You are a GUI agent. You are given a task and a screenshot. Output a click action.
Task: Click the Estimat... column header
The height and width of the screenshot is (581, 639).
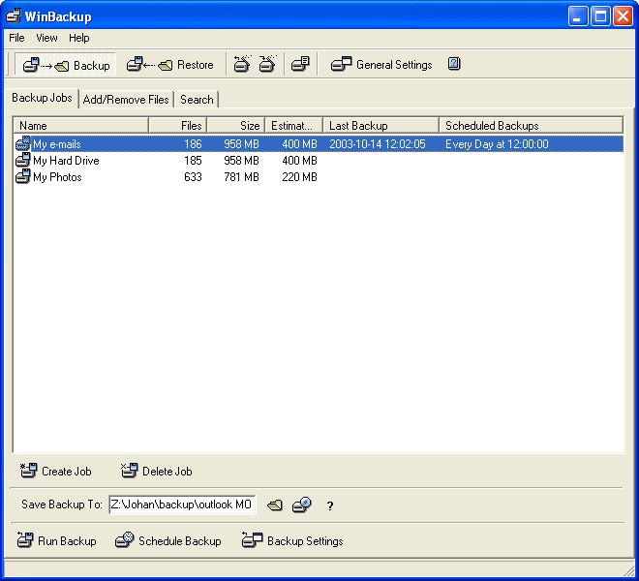(293, 125)
